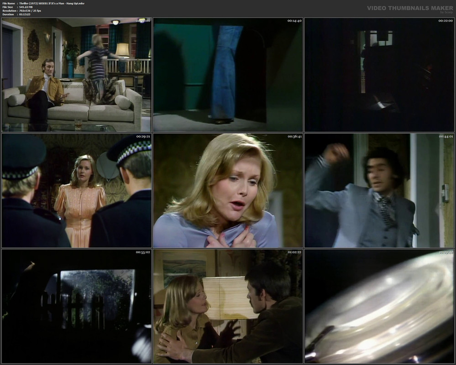Image resolution: width=456 pixels, height=365 pixels.
Task: Select the 00:44:01 thumbnail of the man with the raised fist
Action: coord(379,190)
